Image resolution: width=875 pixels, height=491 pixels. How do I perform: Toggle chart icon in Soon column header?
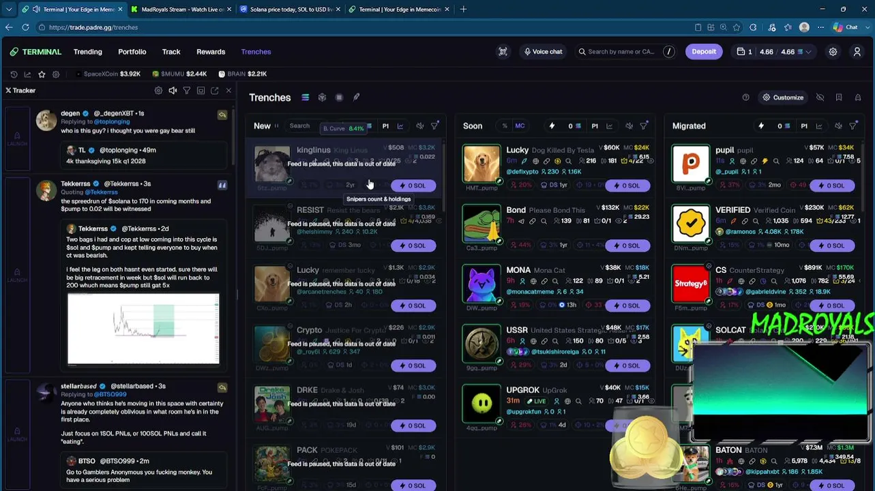point(610,126)
